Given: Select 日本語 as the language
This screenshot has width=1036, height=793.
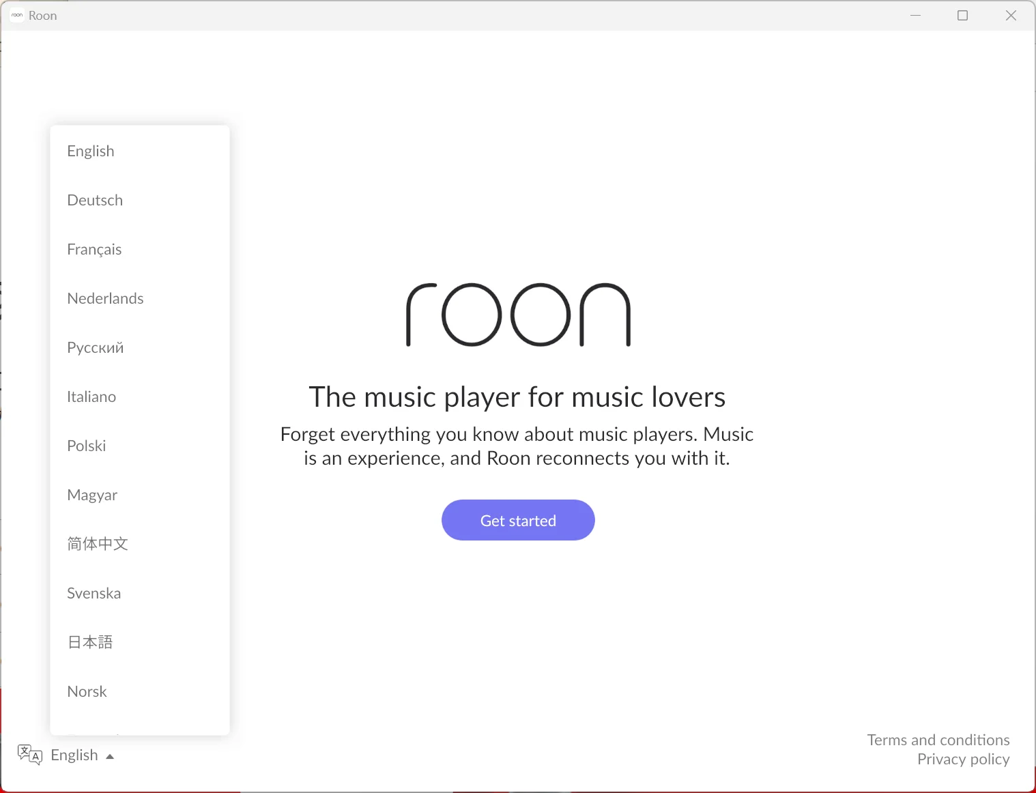Looking at the screenshot, I should coord(90,642).
